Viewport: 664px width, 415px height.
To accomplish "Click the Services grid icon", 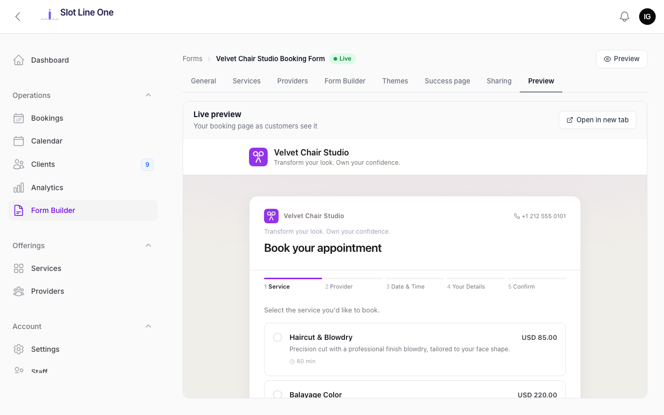I will click(x=19, y=268).
